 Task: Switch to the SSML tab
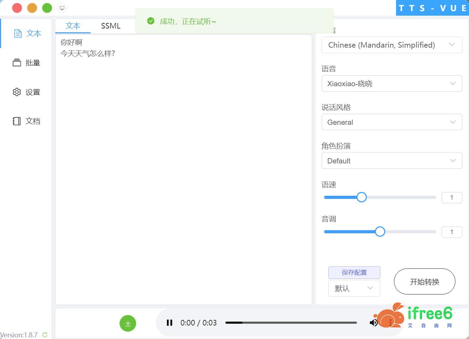[x=110, y=26]
